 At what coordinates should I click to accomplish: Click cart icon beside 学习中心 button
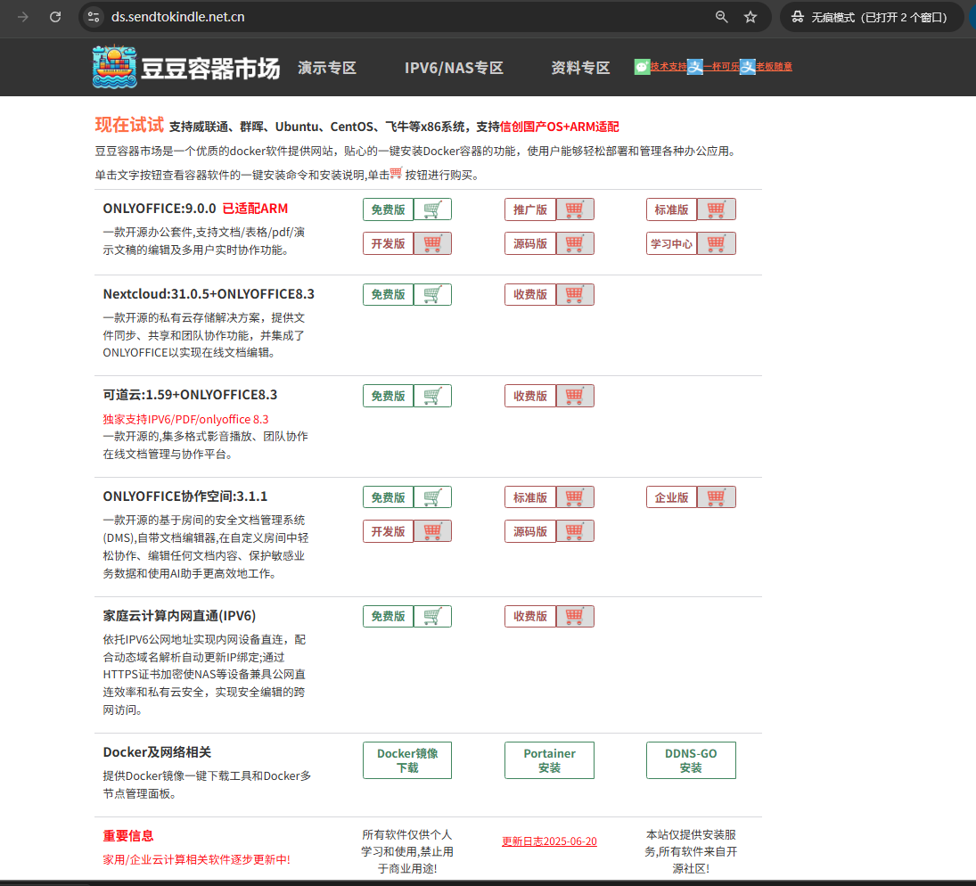(717, 243)
